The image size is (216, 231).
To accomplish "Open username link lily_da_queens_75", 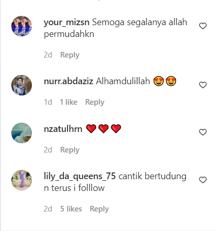I will (x=80, y=176).
